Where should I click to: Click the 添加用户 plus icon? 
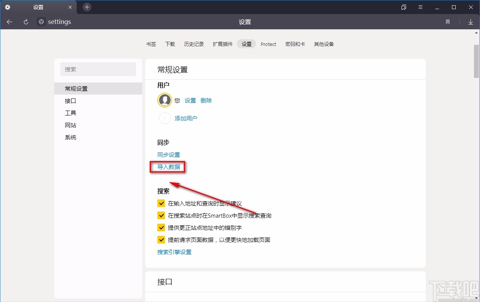click(164, 118)
